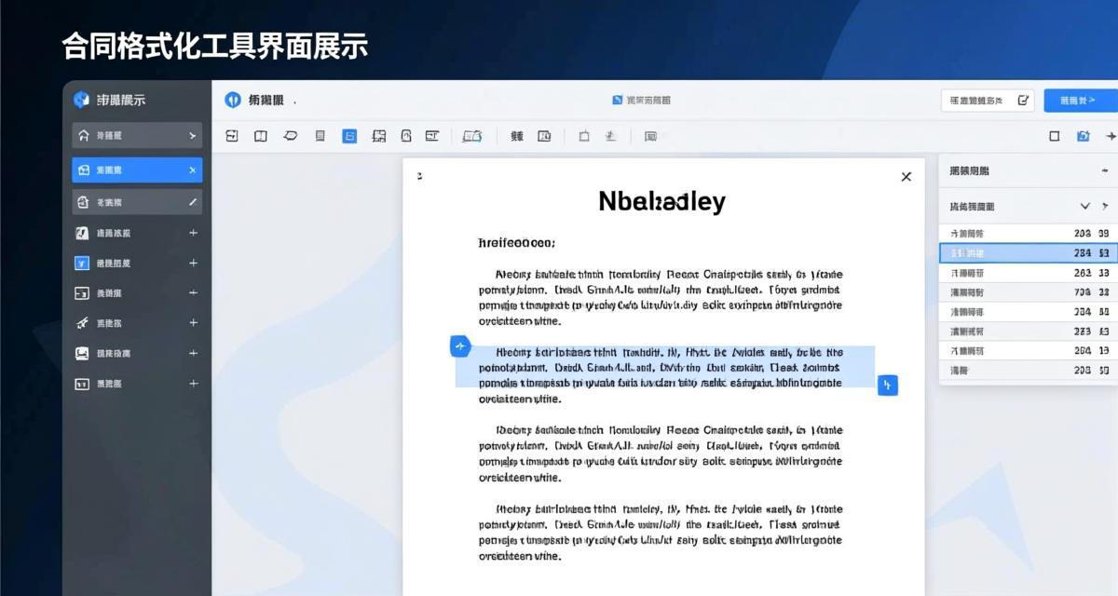The width and height of the screenshot is (1118, 596).
Task: Select the tag-shaped eraser icon in the toolbar
Action: pos(290,136)
